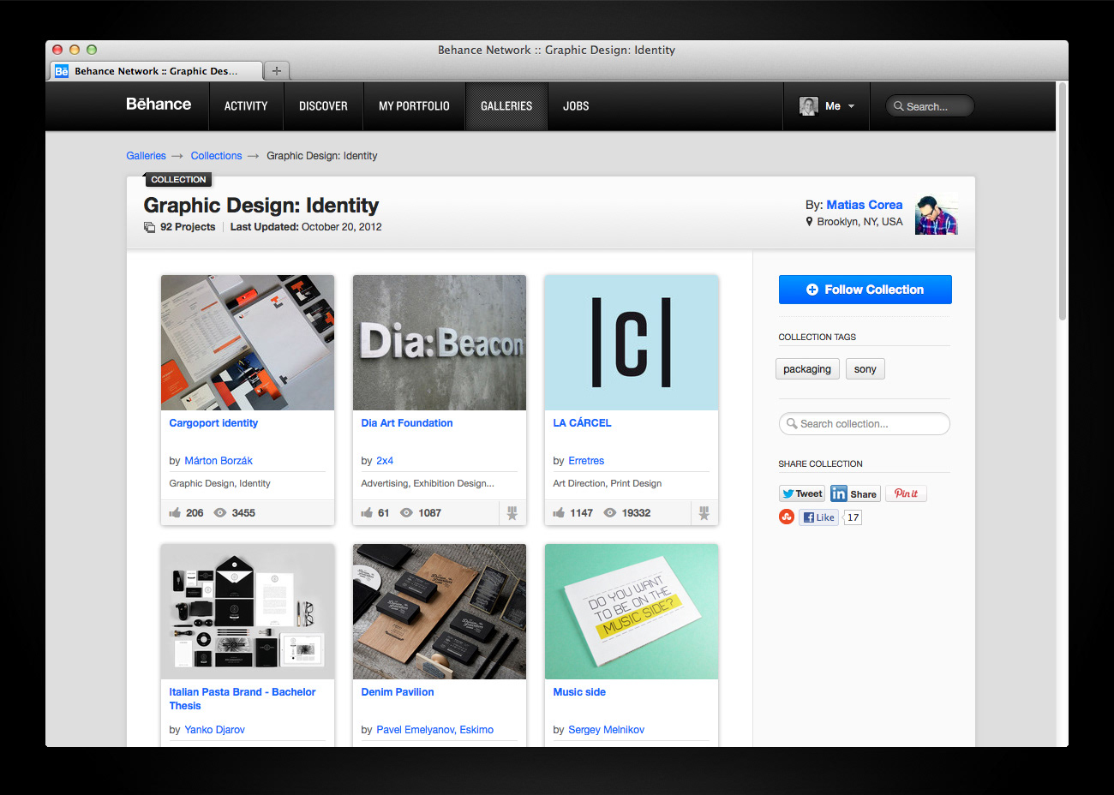This screenshot has width=1114, height=795.
Task: Open the Me account dropdown arrow
Action: tap(851, 106)
